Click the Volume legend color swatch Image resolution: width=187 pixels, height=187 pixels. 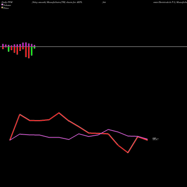[2, 4]
